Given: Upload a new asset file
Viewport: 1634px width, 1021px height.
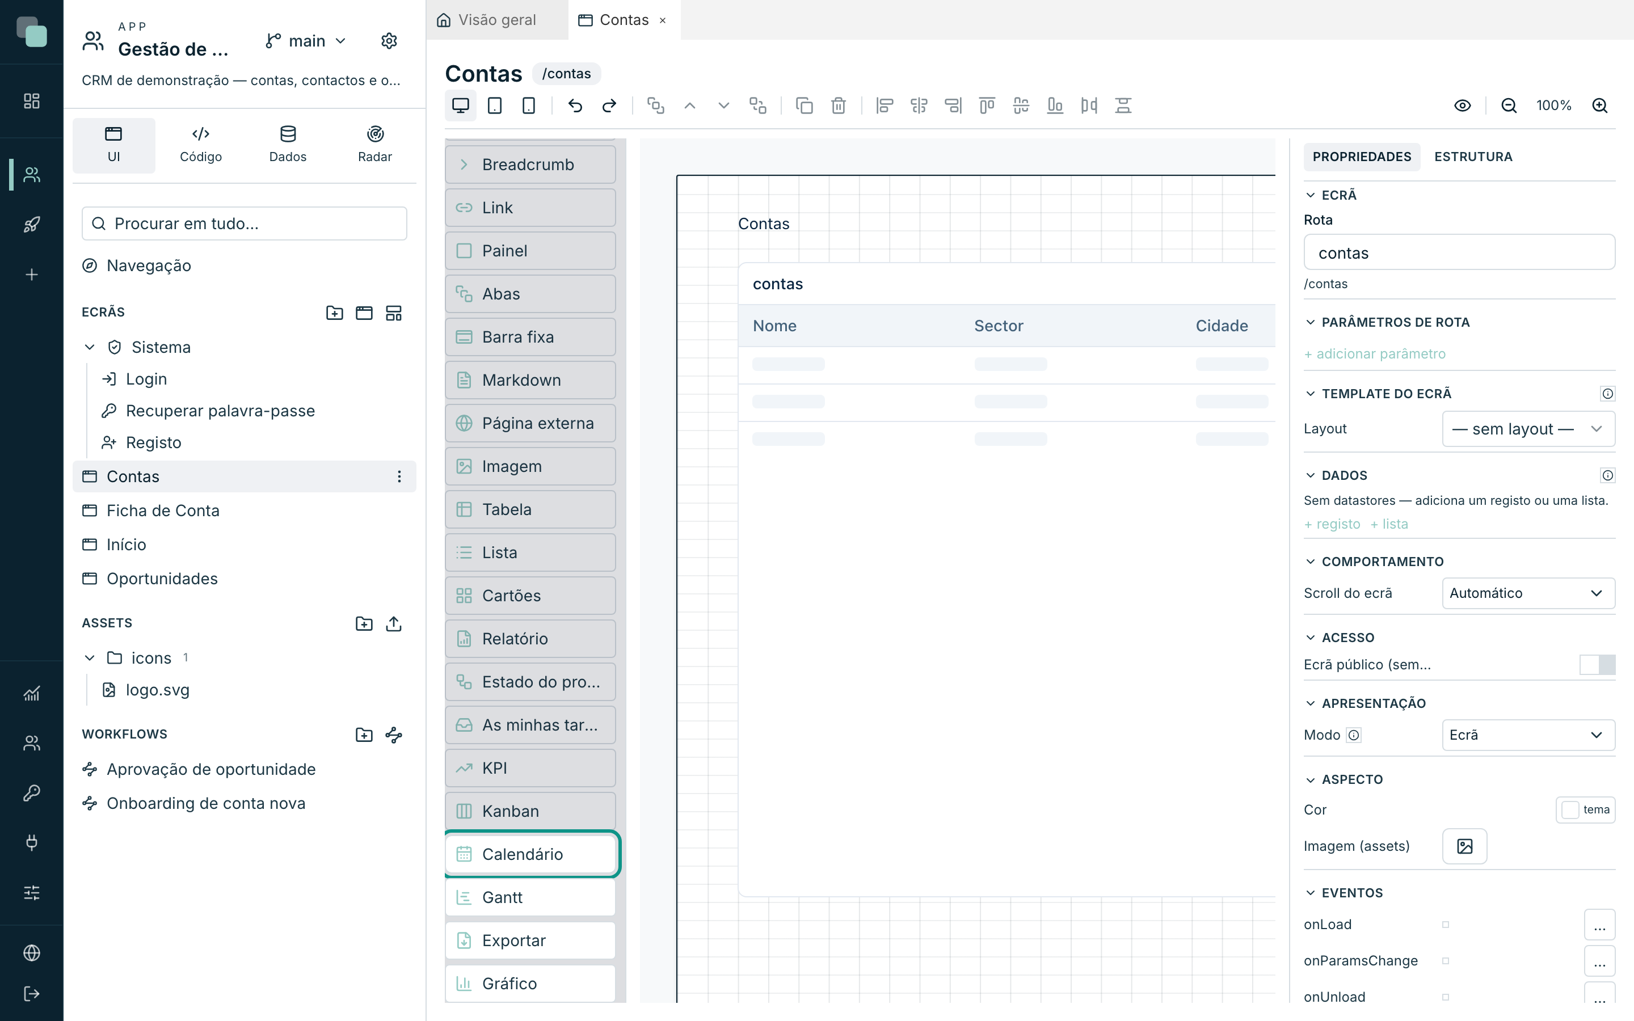Looking at the screenshot, I should click(x=394, y=623).
